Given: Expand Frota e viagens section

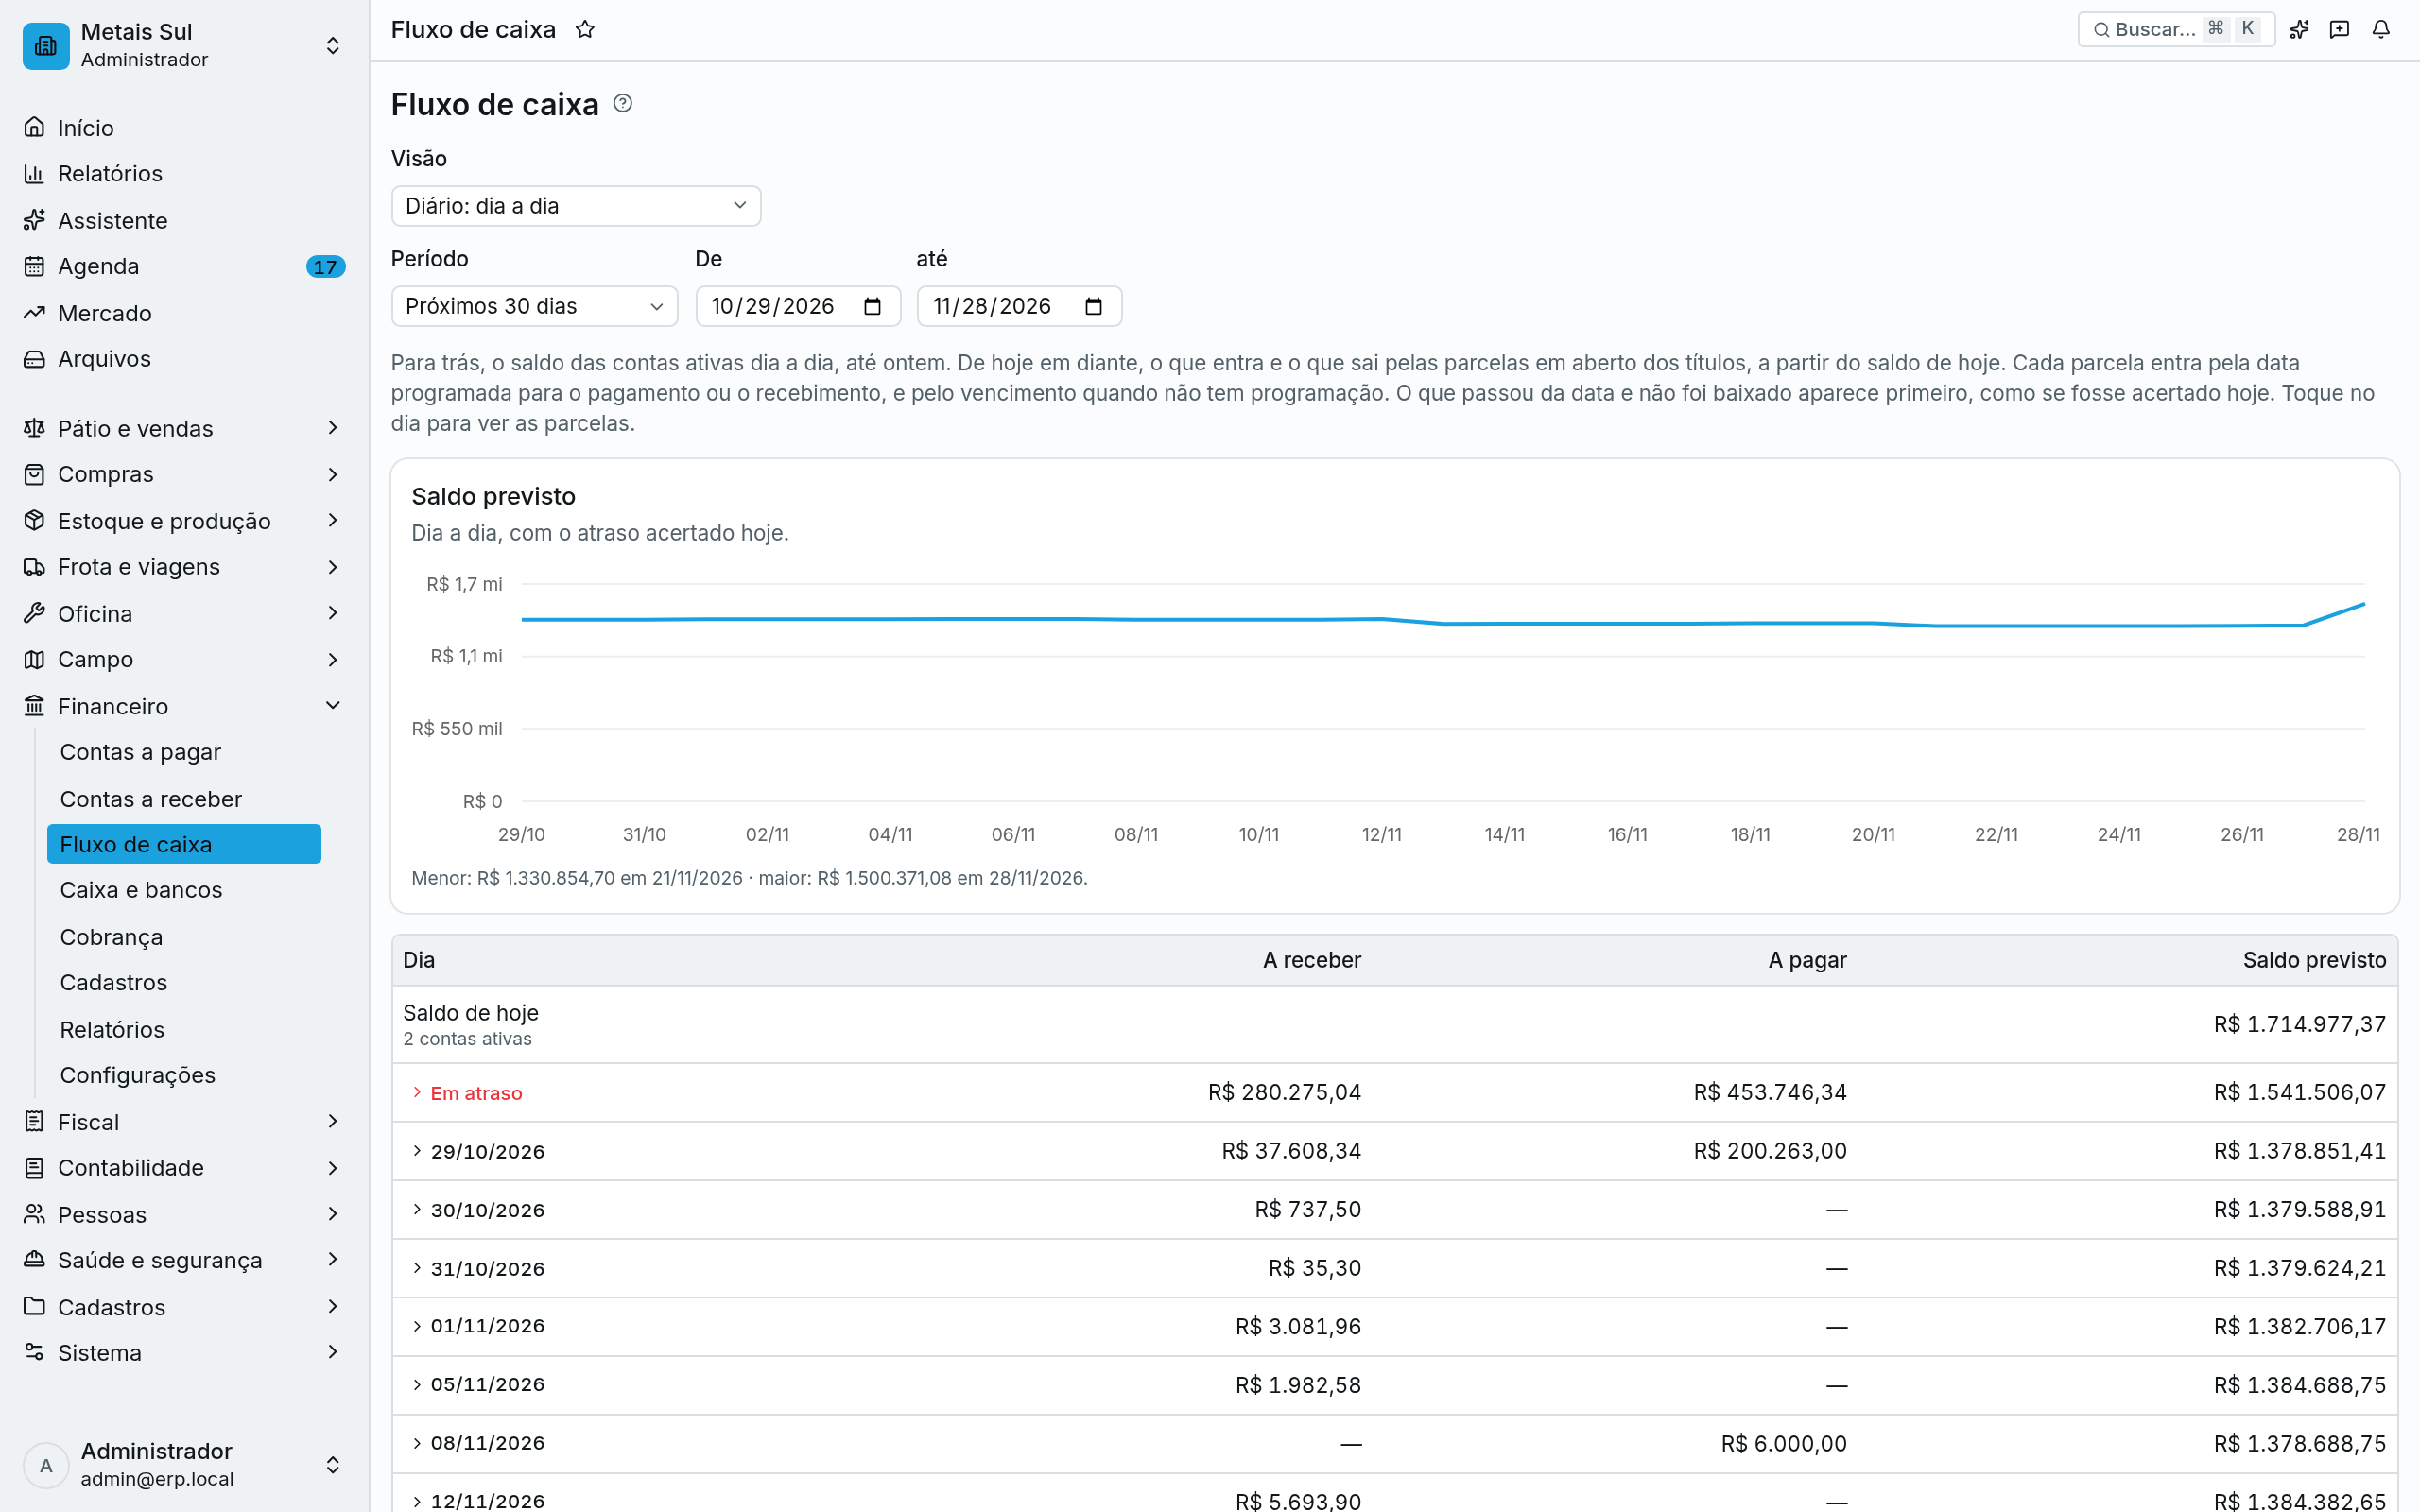Looking at the screenshot, I should coord(185,567).
